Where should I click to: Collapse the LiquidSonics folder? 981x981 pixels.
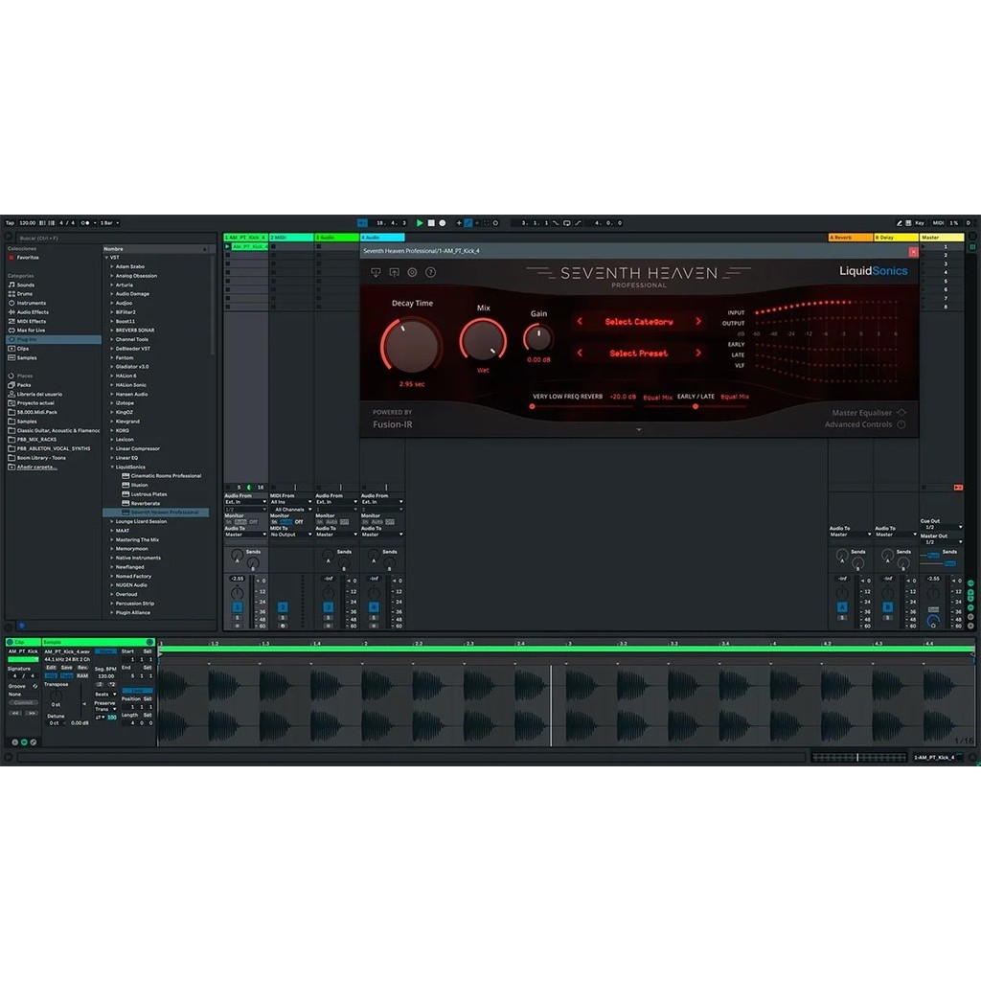click(x=112, y=467)
